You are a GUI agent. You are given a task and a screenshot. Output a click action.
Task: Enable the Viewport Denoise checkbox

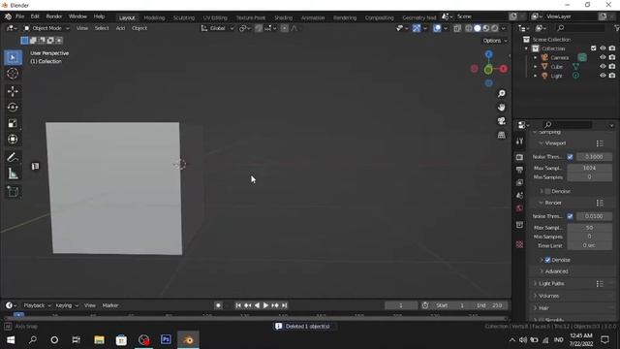point(547,191)
